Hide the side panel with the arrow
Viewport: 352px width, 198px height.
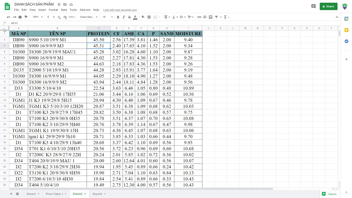346,192
